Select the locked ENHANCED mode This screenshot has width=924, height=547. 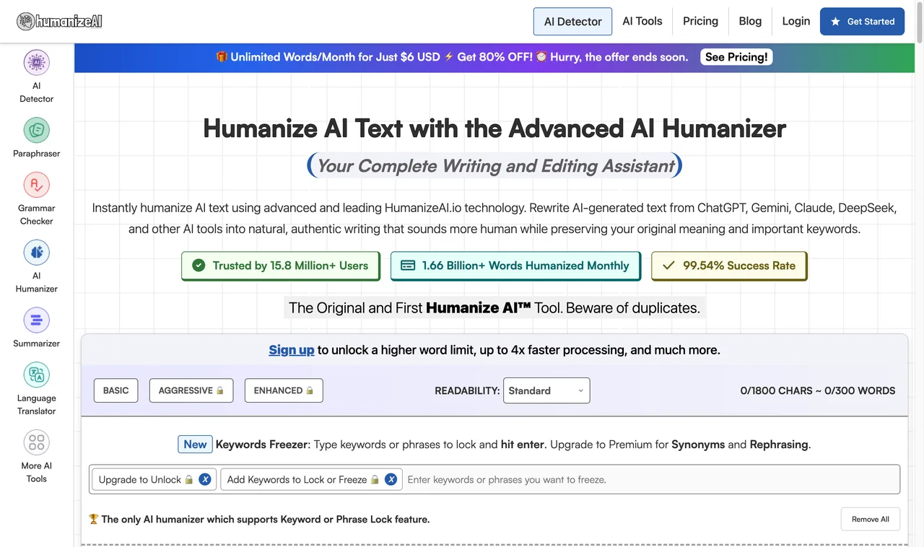[x=284, y=390]
